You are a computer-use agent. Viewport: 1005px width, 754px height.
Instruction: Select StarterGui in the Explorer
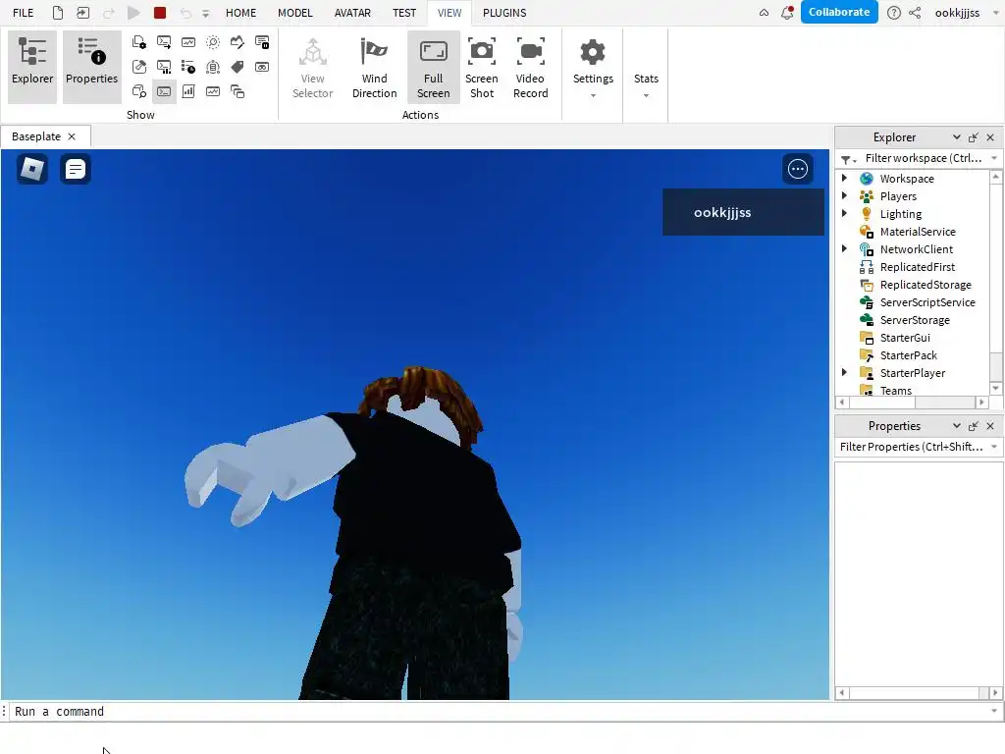904,338
